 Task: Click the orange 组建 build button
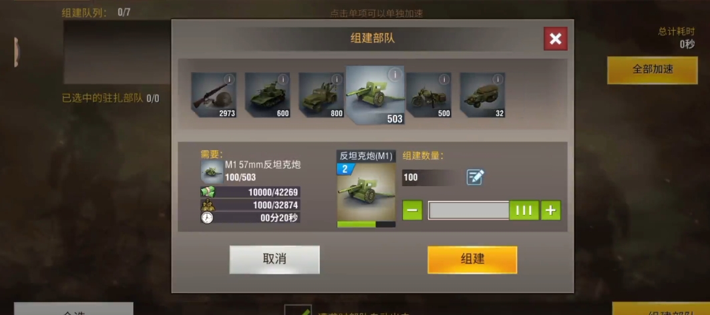point(472,260)
